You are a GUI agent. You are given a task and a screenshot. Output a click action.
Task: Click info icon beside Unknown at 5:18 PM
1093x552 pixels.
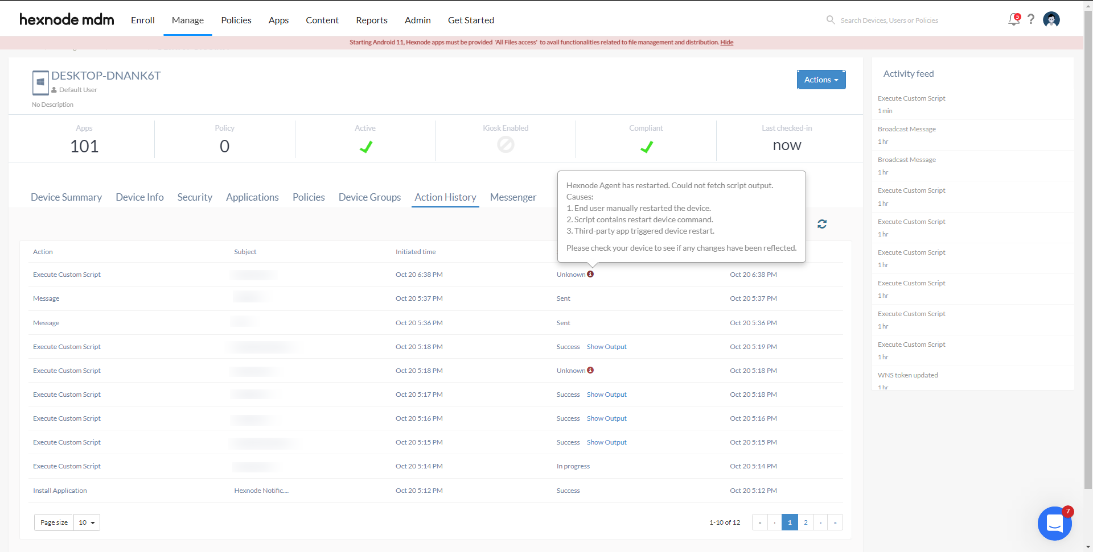(x=590, y=370)
